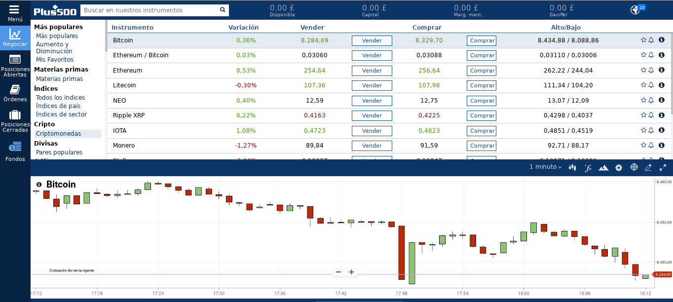Click the 8.284,69 current price tag
Viewport: 673px width, 302px height.
(662, 274)
